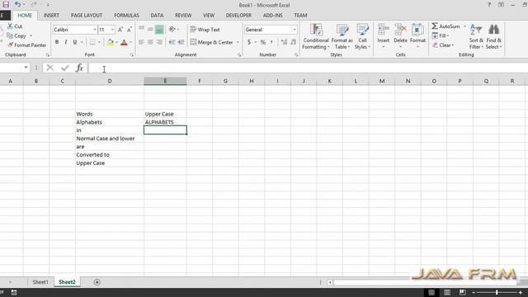Viewport: 528px width, 297px height.
Task: Apply percent style
Action: pos(263,42)
